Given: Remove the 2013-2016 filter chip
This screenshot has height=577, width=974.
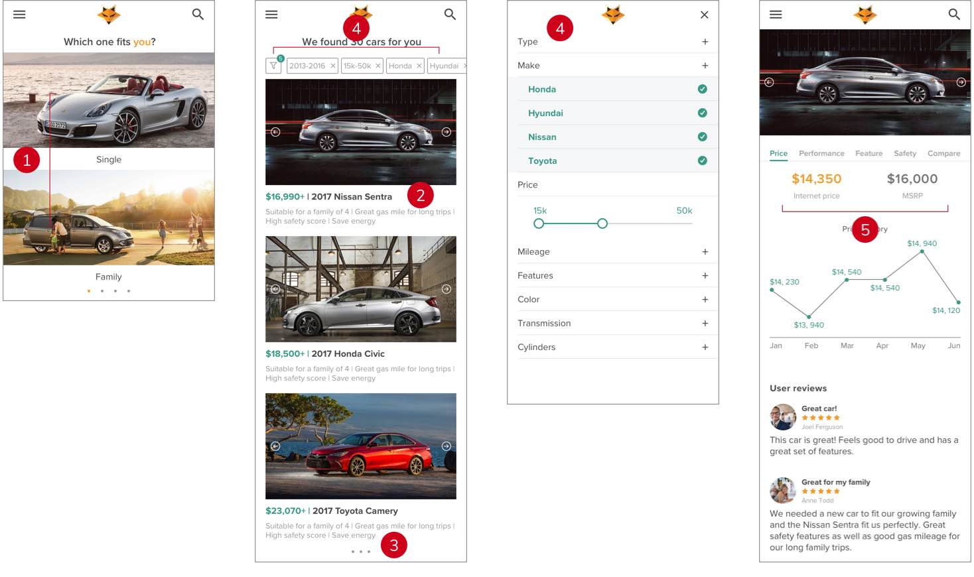Looking at the screenshot, I should tap(333, 66).
